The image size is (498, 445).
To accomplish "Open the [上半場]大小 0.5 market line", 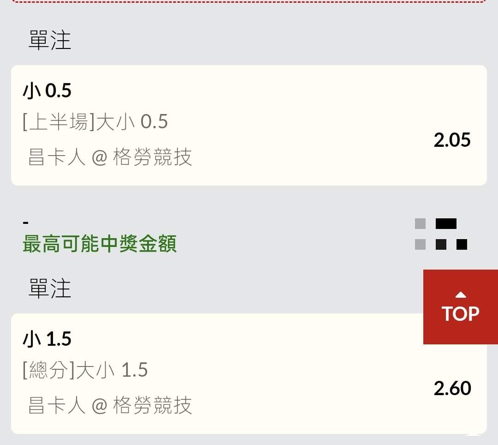I will pyautogui.click(x=95, y=122).
